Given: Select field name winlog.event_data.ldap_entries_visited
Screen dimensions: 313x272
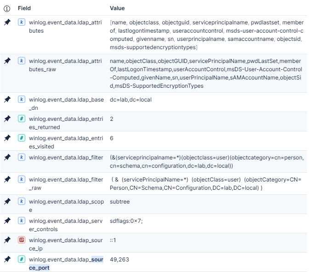Looking at the screenshot, I should click(66, 142).
